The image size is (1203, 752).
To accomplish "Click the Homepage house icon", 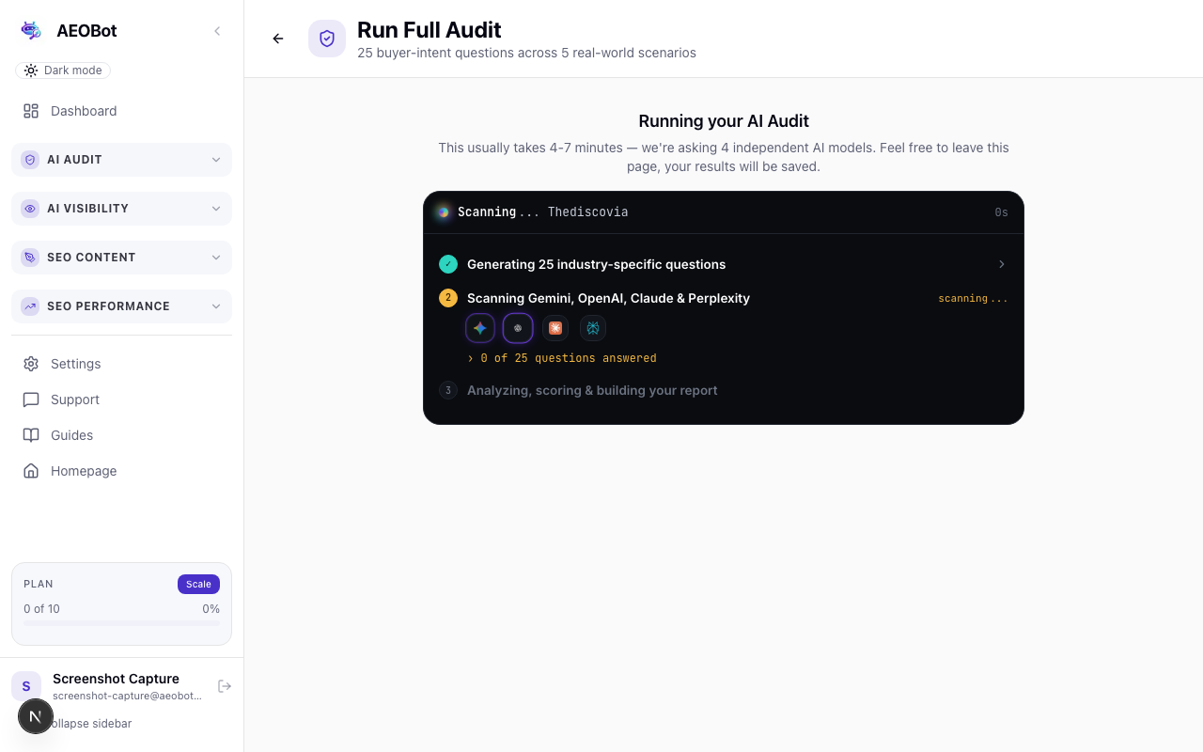I will click(x=31, y=471).
